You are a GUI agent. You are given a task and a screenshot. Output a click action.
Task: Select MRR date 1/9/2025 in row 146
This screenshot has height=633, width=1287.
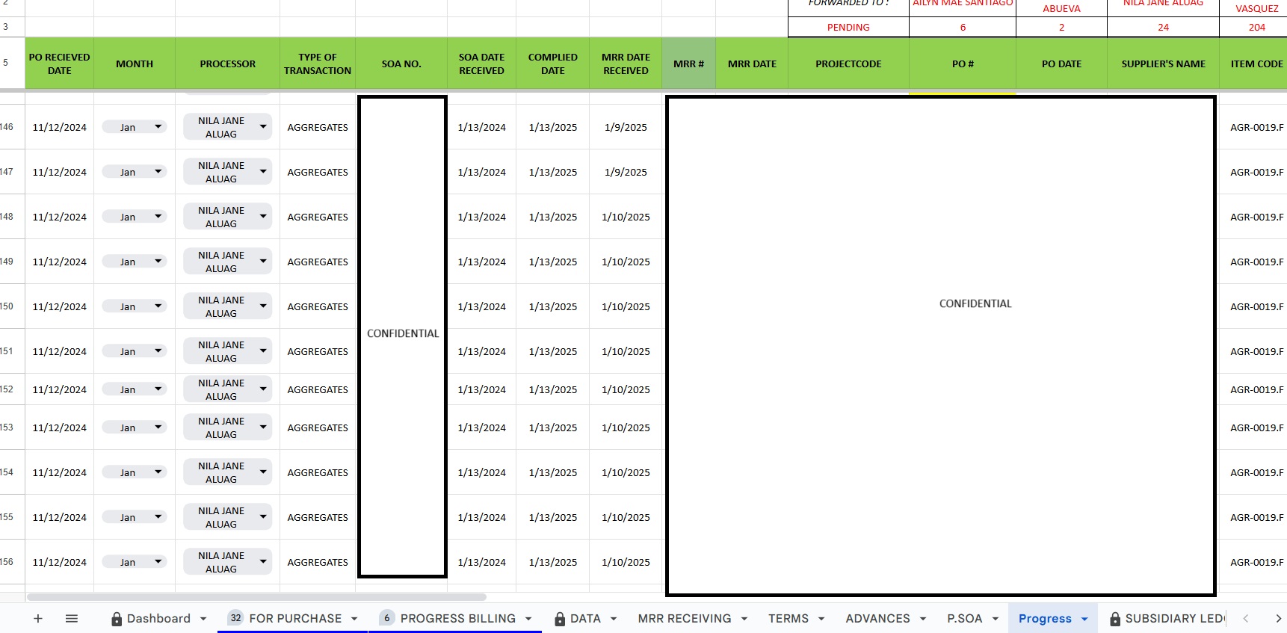tap(626, 127)
